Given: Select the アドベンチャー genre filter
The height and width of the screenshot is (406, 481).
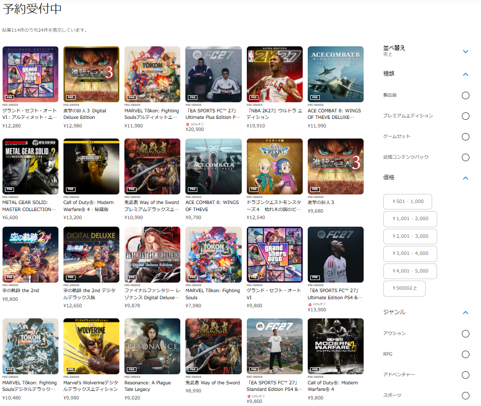Looking at the screenshot, I should [465, 375].
